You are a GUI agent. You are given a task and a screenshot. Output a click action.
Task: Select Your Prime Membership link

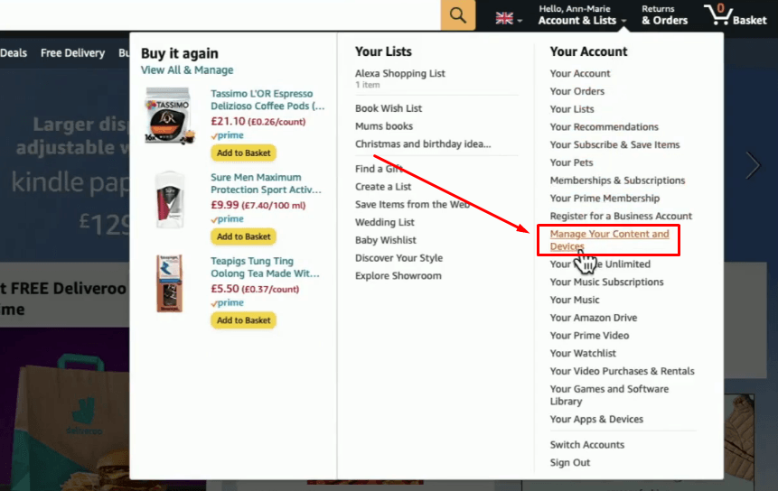[x=605, y=199]
